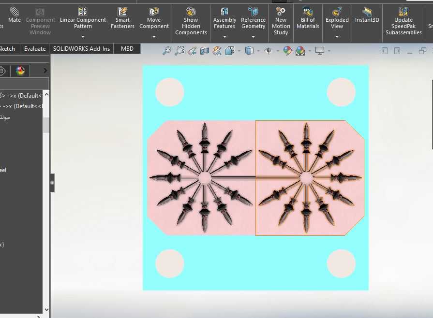Expand Assembly Features dropdown arrow
This screenshot has height=318, width=433.
(x=224, y=37)
